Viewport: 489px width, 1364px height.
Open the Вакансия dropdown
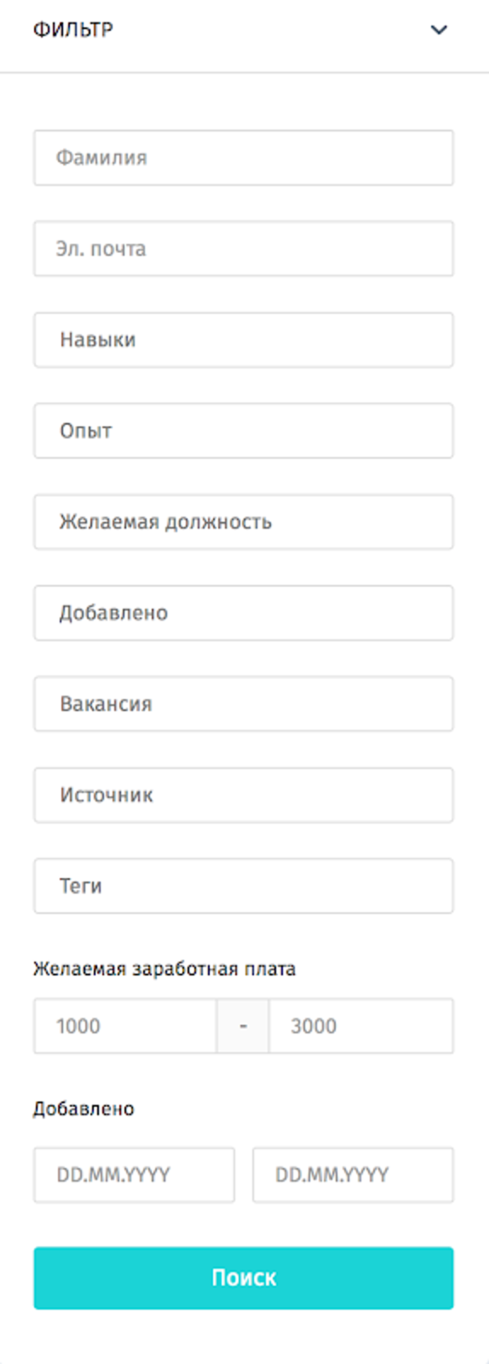[243, 704]
